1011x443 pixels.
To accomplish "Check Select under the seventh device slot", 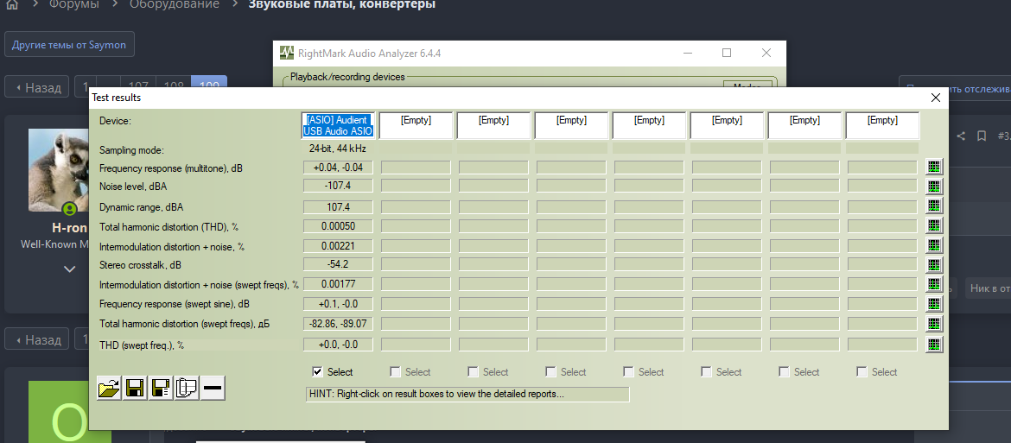I will click(784, 371).
